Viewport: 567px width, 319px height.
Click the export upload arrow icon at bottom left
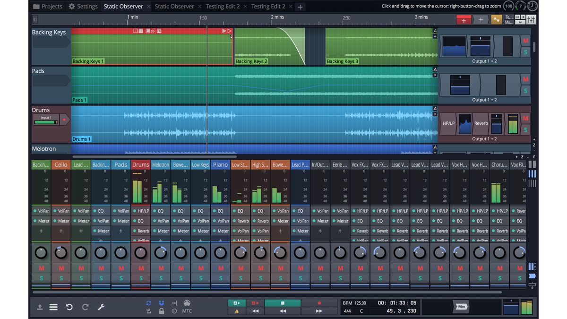(x=40, y=307)
